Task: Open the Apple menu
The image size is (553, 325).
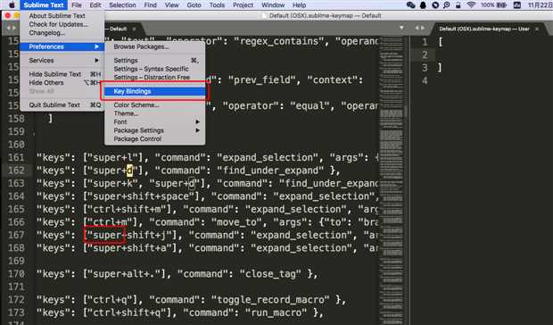Action: 12,5
